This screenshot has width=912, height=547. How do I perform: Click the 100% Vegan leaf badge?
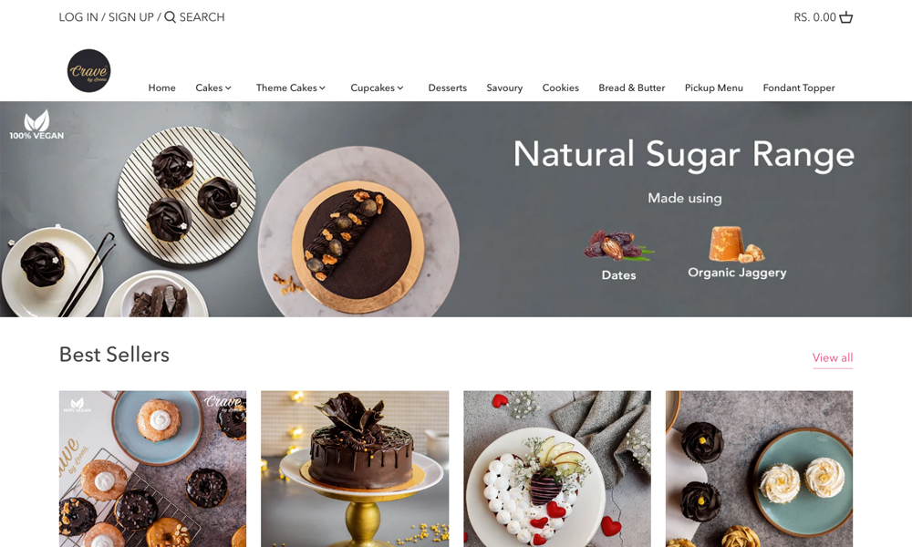pyautogui.click(x=36, y=124)
